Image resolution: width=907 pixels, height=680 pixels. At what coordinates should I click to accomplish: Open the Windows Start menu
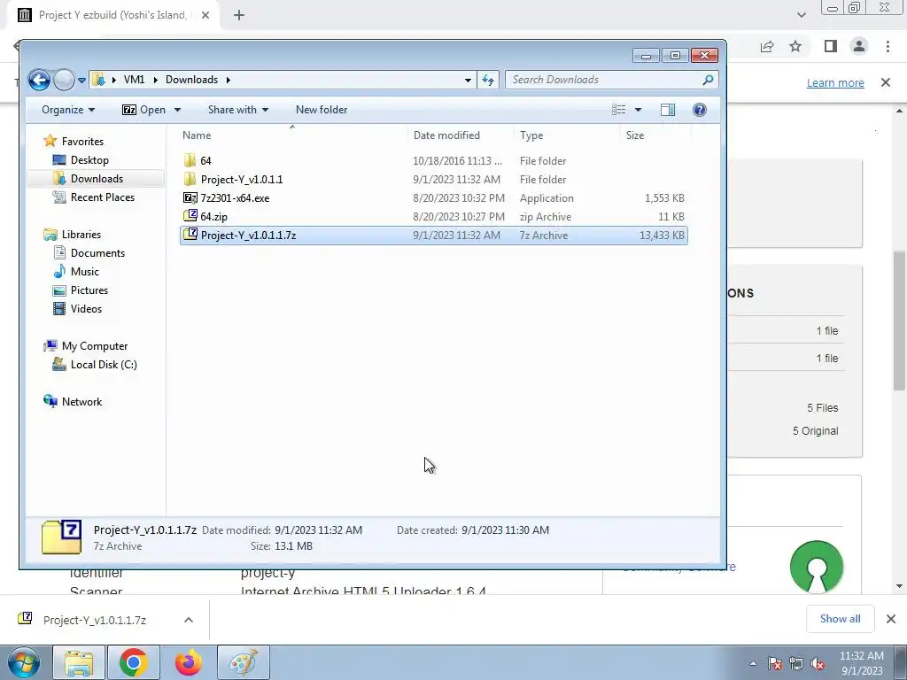click(x=24, y=662)
